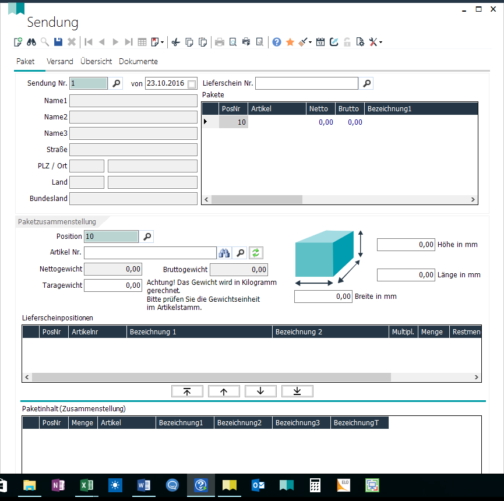Jump to the first record
This screenshot has height=501, width=504.
tap(89, 42)
